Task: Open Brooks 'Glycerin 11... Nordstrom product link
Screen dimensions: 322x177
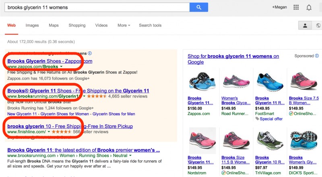Action: click(200, 160)
